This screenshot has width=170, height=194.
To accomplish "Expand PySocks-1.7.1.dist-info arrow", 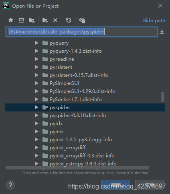I will pyautogui.click(x=37, y=99).
